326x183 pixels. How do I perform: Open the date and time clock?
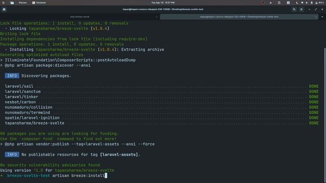(x=163, y=3)
